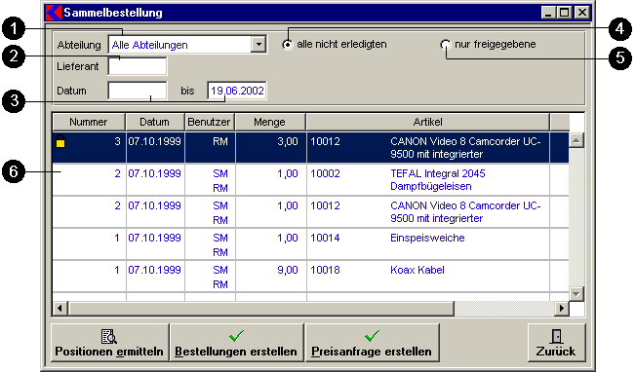This screenshot has height=372, width=636.
Task: Click the vertical scrollbar up arrow
Action: 576,140
